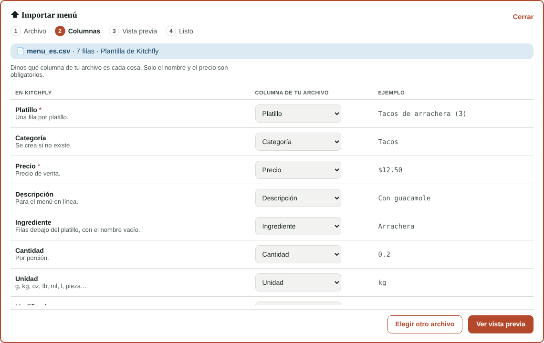Image resolution: width=544 pixels, height=343 pixels.
Task: Click the example text 'Con guacamole'
Action: pos(404,198)
